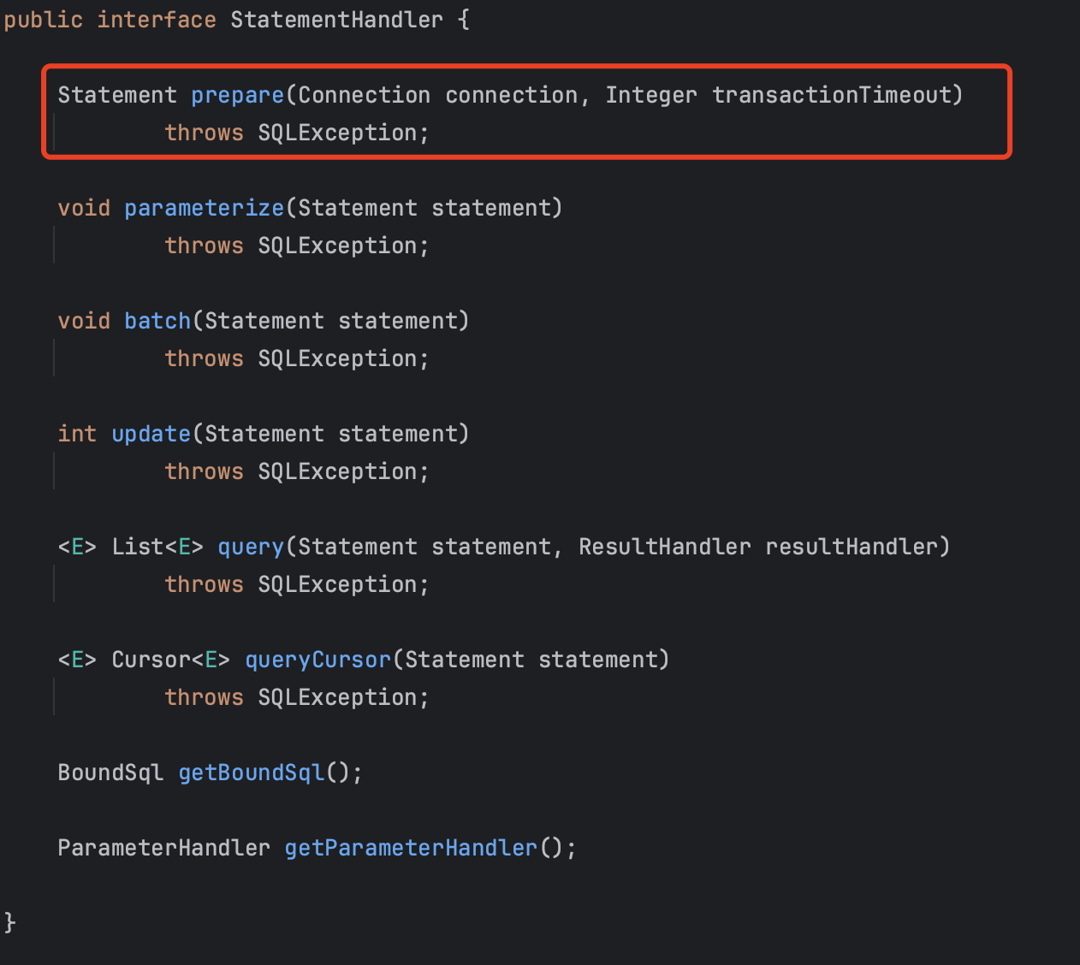Click the transactionTimeout parameter
The height and width of the screenshot is (965, 1080).
[x=832, y=95]
